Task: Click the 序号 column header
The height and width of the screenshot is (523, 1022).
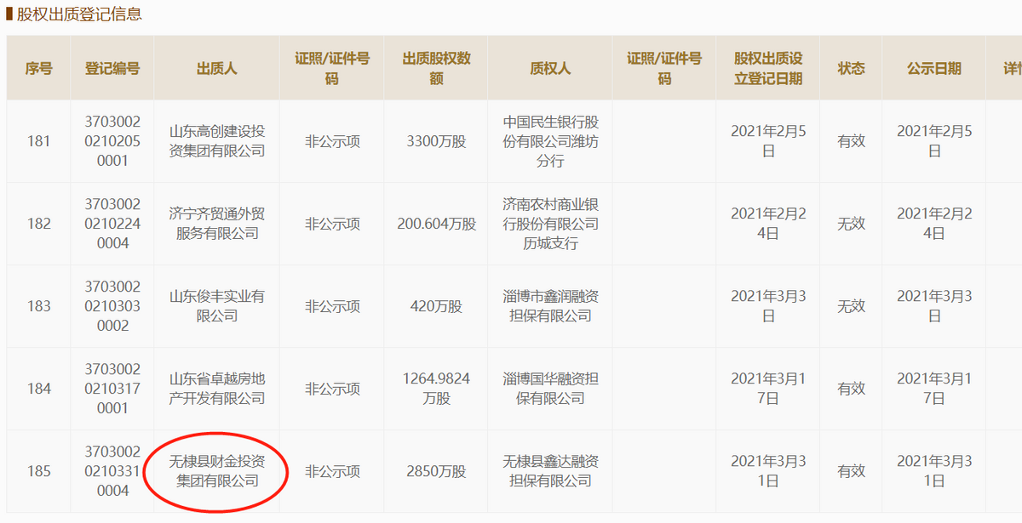Action: point(39,69)
